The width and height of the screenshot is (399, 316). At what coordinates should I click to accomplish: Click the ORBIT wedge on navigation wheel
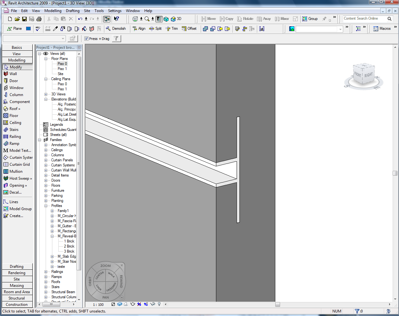point(90,281)
